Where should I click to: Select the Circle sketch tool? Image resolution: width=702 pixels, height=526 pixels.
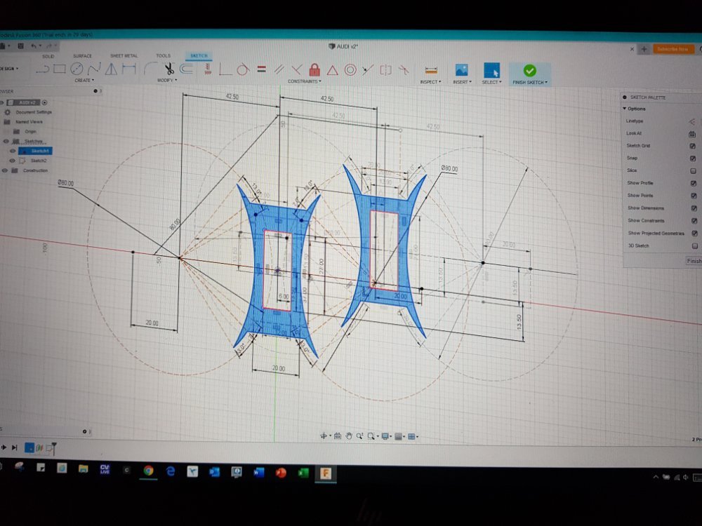point(77,69)
